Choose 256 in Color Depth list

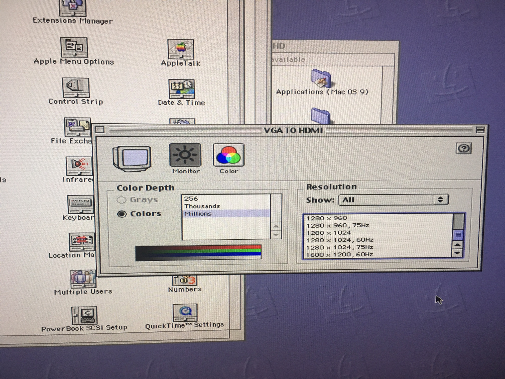[x=226, y=199]
